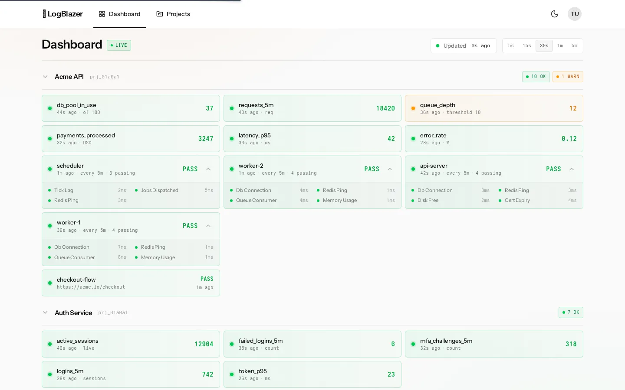Select the mfa_challenges_5m metric label

446,341
